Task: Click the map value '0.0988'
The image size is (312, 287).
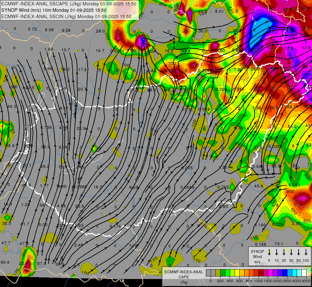Action: (80, 187)
